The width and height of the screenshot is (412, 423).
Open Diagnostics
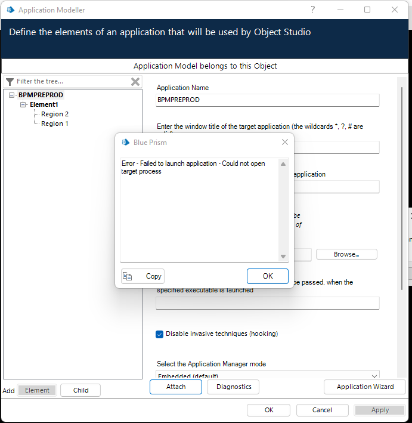pyautogui.click(x=233, y=387)
